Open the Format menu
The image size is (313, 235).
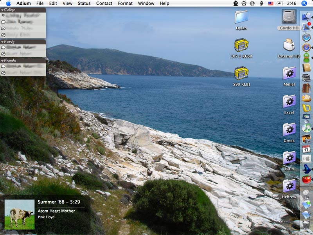click(125, 3)
